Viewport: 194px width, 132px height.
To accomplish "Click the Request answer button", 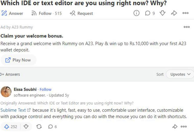I will coord(81,13).
